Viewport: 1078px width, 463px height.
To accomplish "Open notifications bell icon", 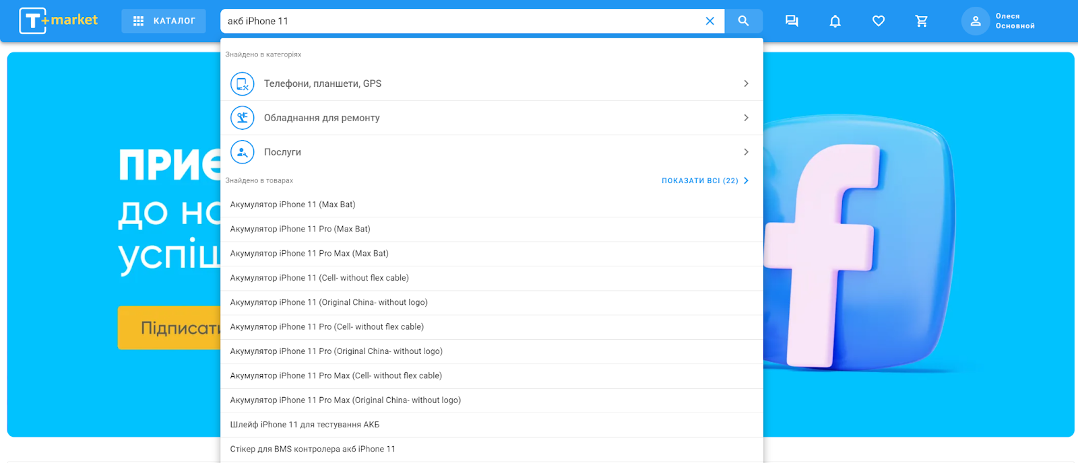I will click(835, 21).
